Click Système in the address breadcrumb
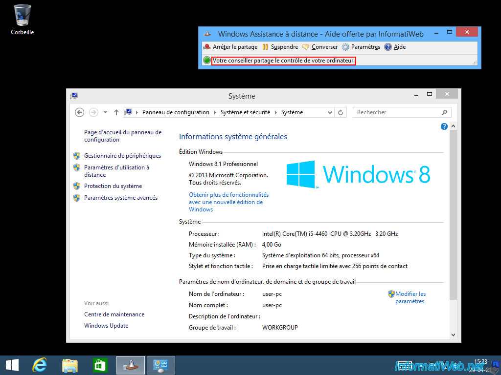Screen dimensions: 501x375 point(292,112)
